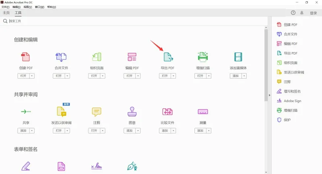The image size is (322, 174).
Task: Open the Organize Pages (组织页面) icon
Action: (97, 57)
